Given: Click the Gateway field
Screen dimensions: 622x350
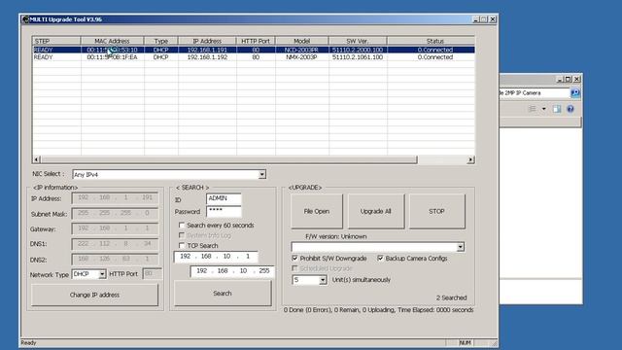Looking at the screenshot, I should point(115,228).
